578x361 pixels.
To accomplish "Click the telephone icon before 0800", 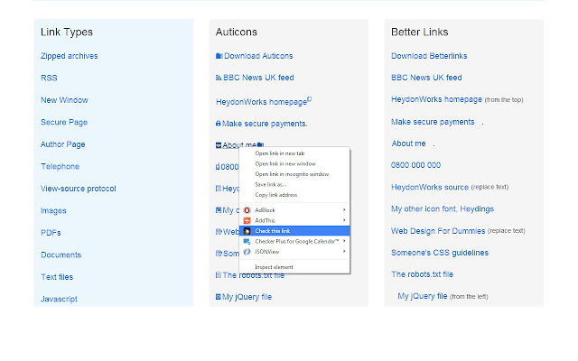I will 218,167.
